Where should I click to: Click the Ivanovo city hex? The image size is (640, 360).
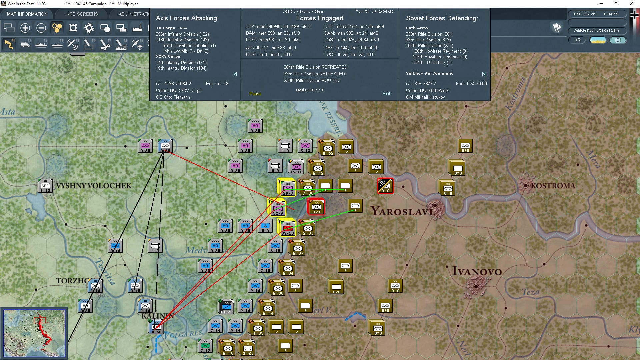pos(476,287)
